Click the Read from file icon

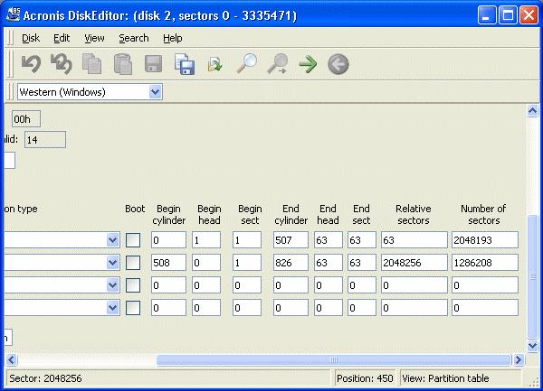pyautogui.click(x=214, y=64)
